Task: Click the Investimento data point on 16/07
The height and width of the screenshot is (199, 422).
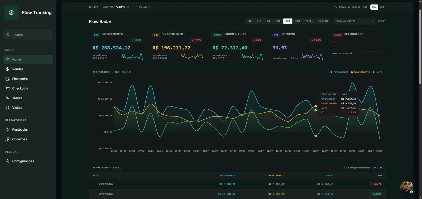Action: coord(315,106)
